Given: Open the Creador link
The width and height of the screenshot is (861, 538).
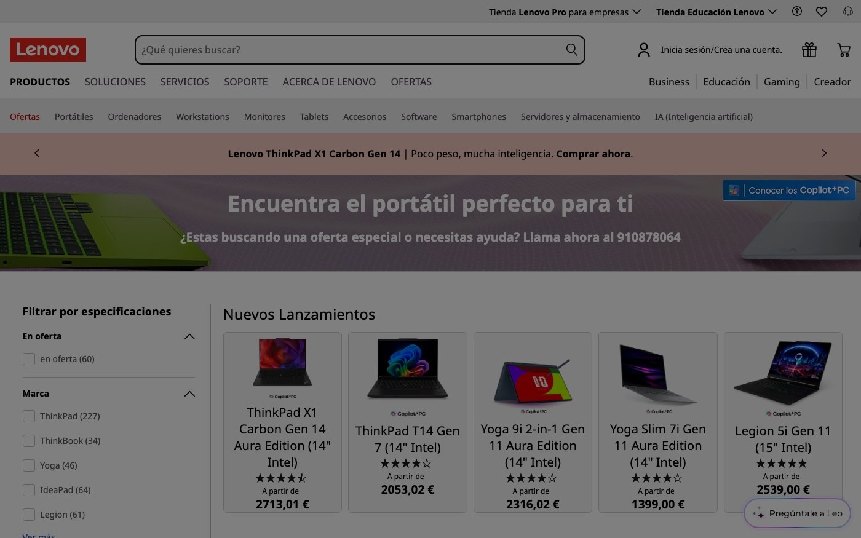Looking at the screenshot, I should coord(832,82).
